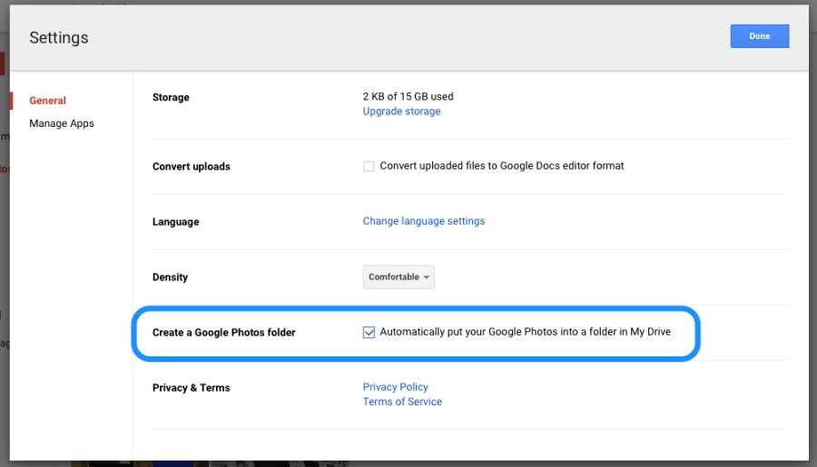Open the Manage Apps section
Image resolution: width=817 pixels, height=467 pixels.
62,123
